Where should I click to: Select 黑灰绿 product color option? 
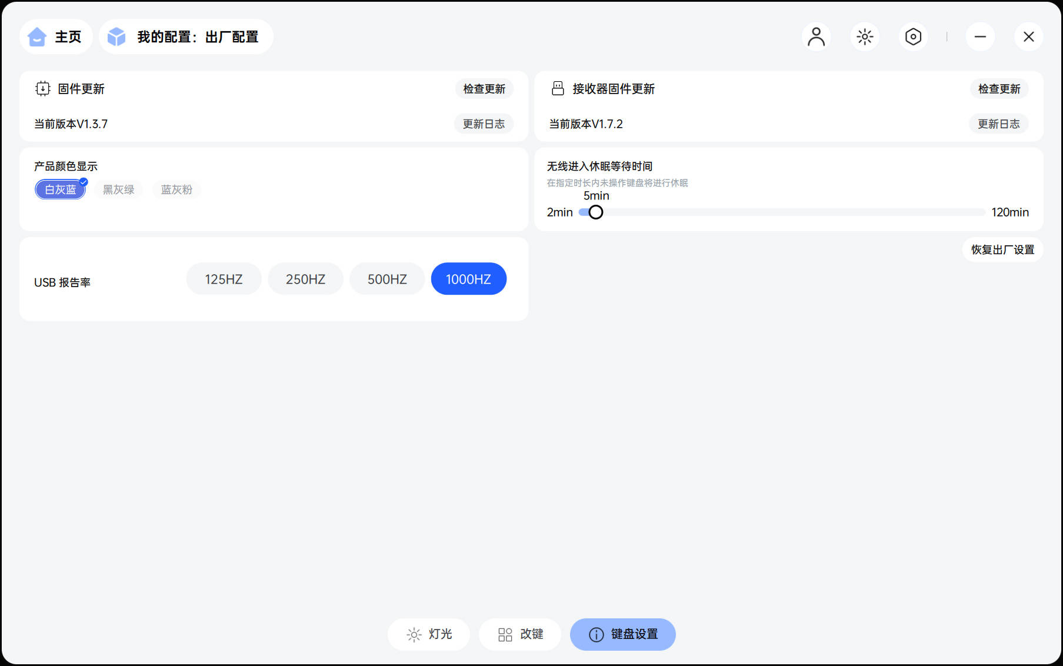tap(118, 189)
